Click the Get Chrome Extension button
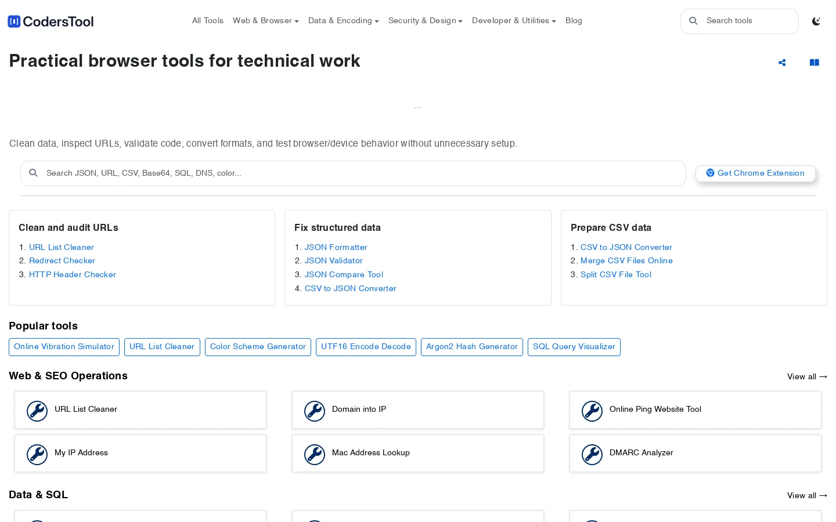Screen dimensions: 836x522 coord(755,173)
